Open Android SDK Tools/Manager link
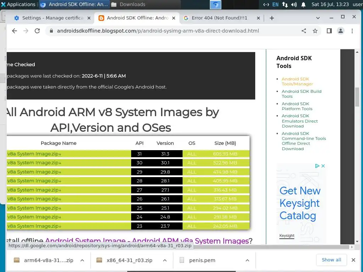 (x=297, y=81)
